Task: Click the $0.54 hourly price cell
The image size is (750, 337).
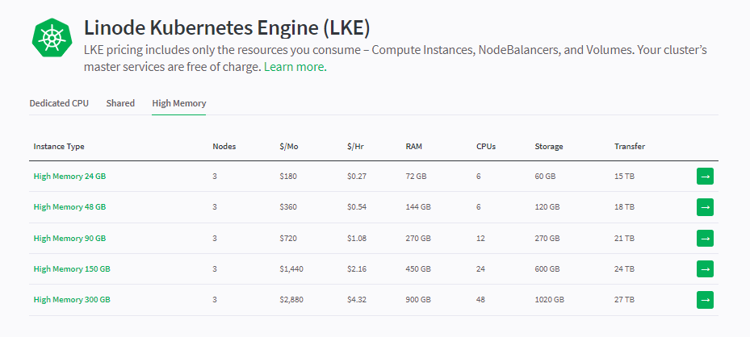Action: [x=357, y=207]
